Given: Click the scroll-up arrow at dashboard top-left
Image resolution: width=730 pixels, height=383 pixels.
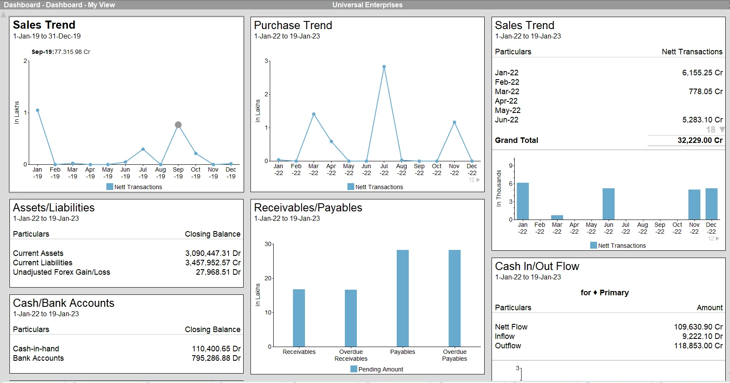Looking at the screenshot, I should [3, 15].
